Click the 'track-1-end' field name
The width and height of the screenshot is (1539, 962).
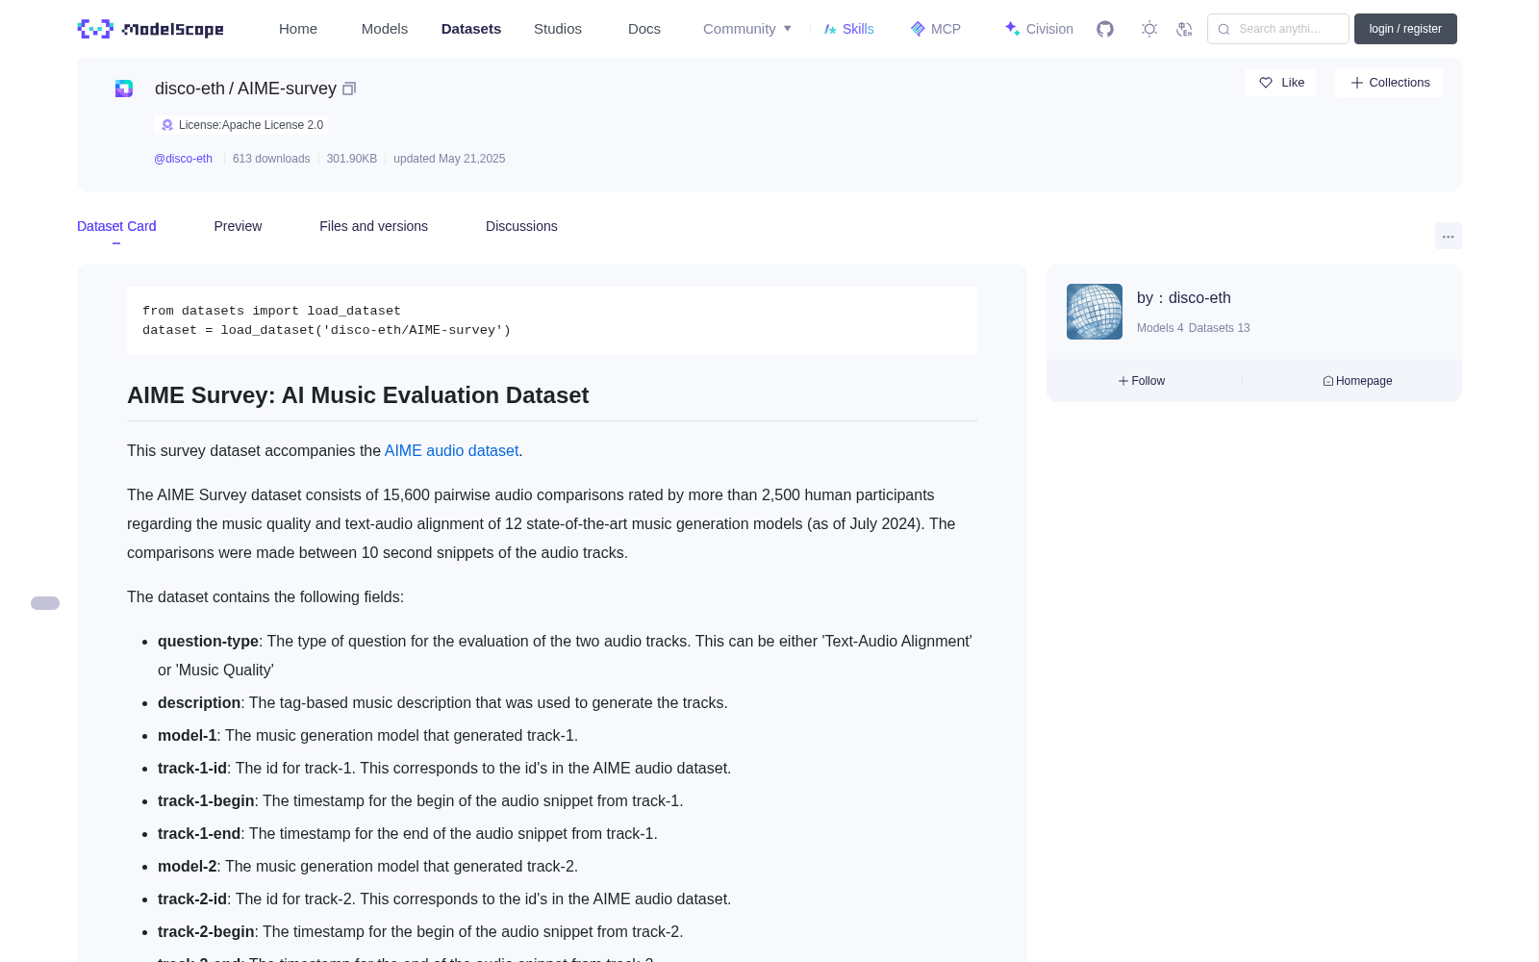[x=199, y=833]
